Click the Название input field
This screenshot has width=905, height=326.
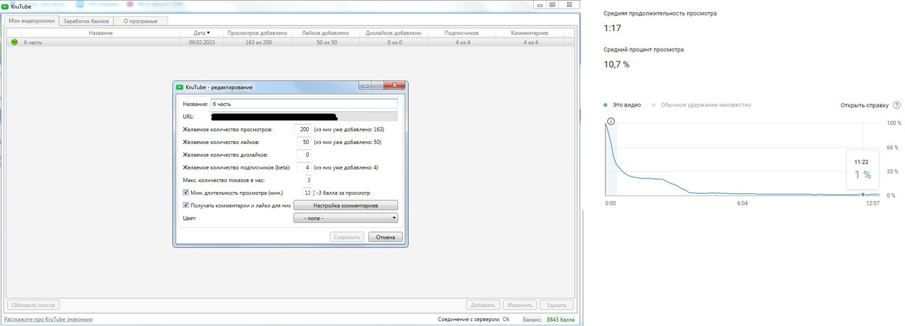304,104
